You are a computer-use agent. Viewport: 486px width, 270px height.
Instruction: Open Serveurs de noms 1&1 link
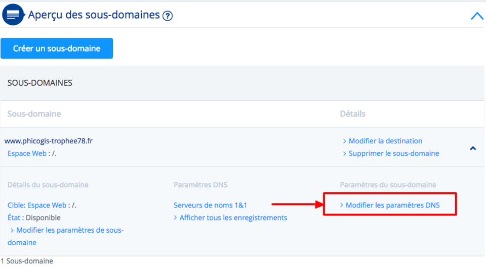click(x=210, y=205)
